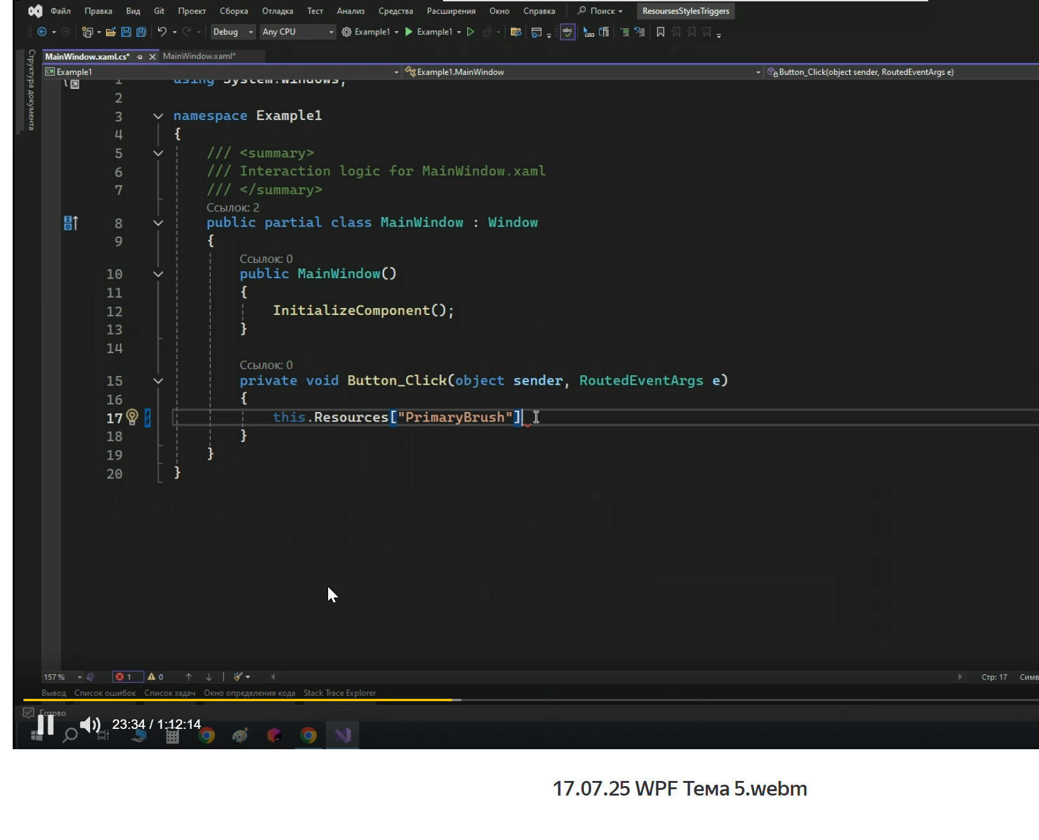Open the Отладка menu

click(277, 11)
